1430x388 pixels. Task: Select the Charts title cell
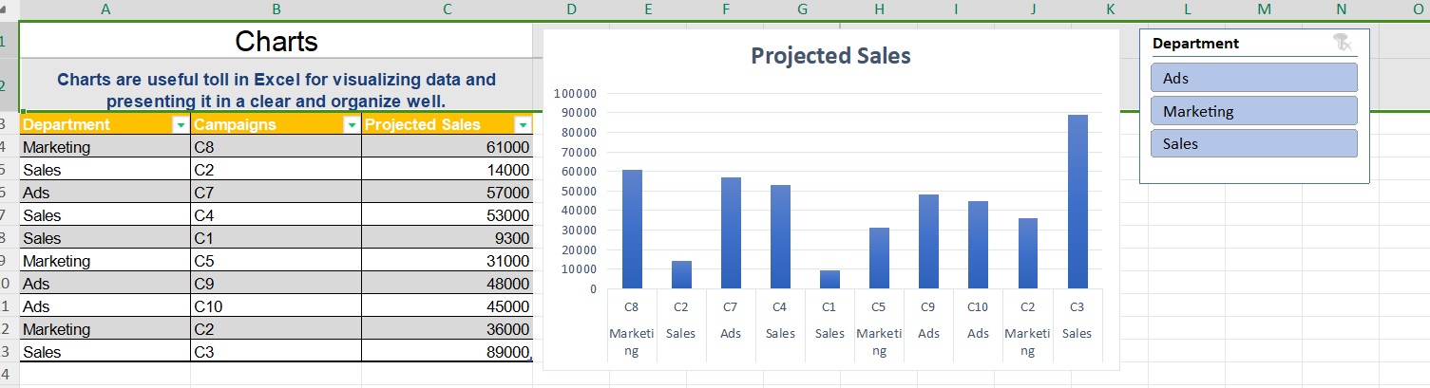276,42
